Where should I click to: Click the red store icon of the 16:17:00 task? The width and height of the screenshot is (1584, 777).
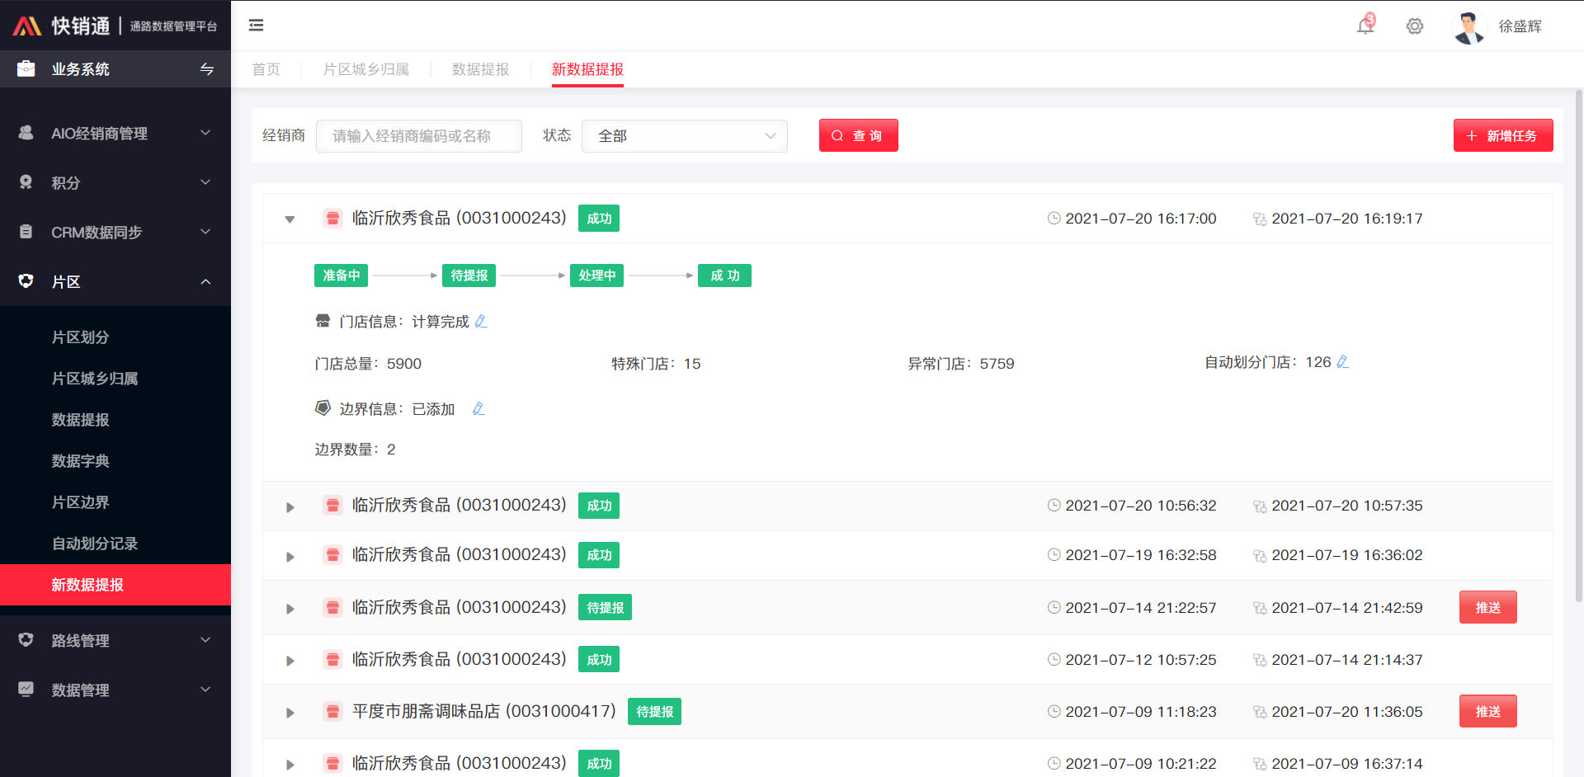pyautogui.click(x=332, y=219)
